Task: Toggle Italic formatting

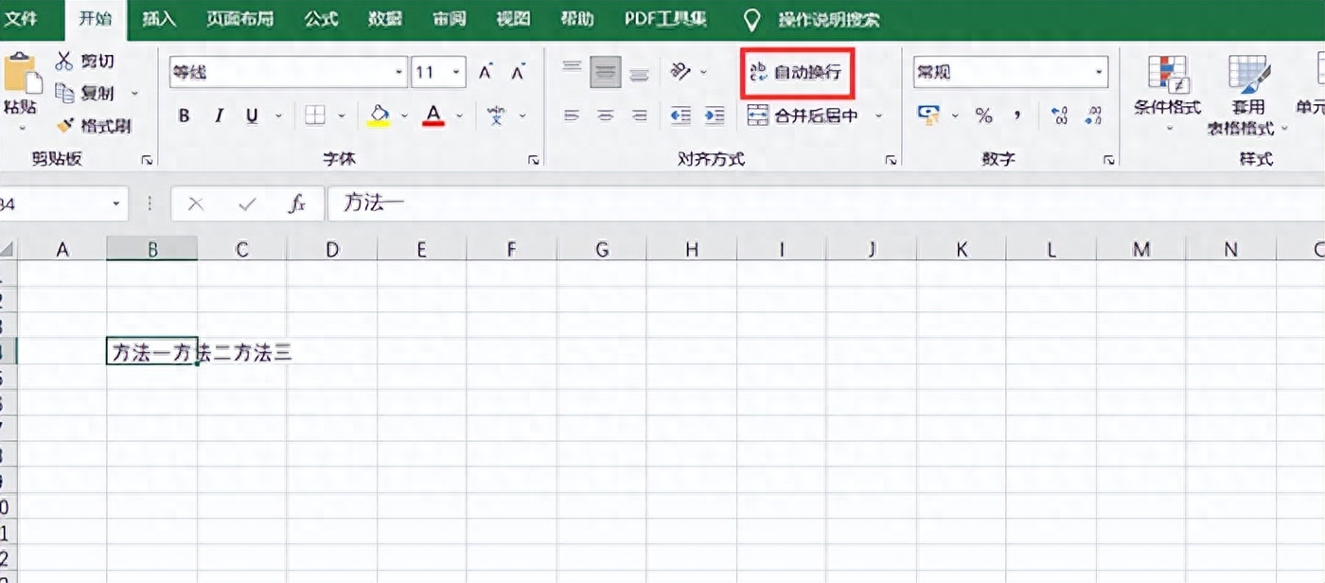Action: coord(219,115)
